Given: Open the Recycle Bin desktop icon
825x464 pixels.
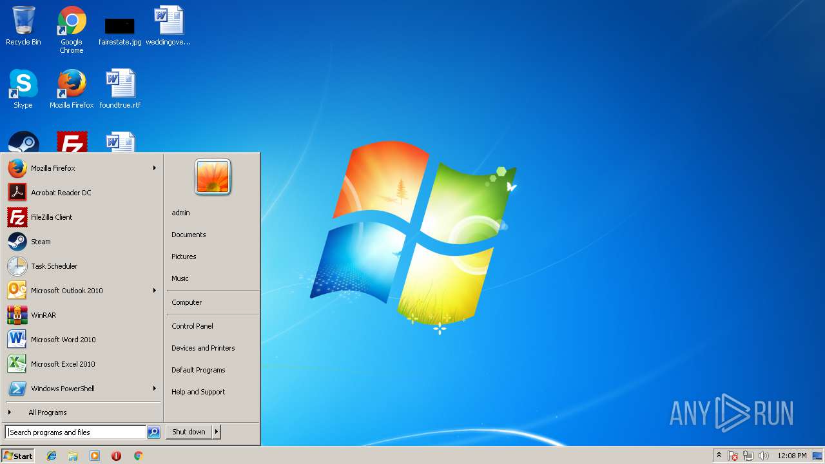Looking at the screenshot, I should point(23,26).
